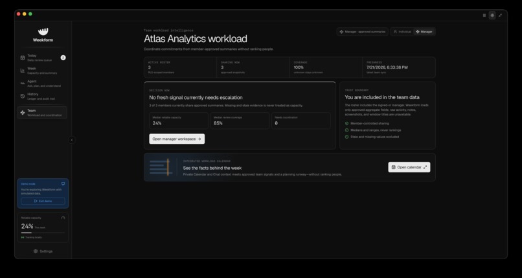Click the Coverage 100% stat card

click(326, 67)
